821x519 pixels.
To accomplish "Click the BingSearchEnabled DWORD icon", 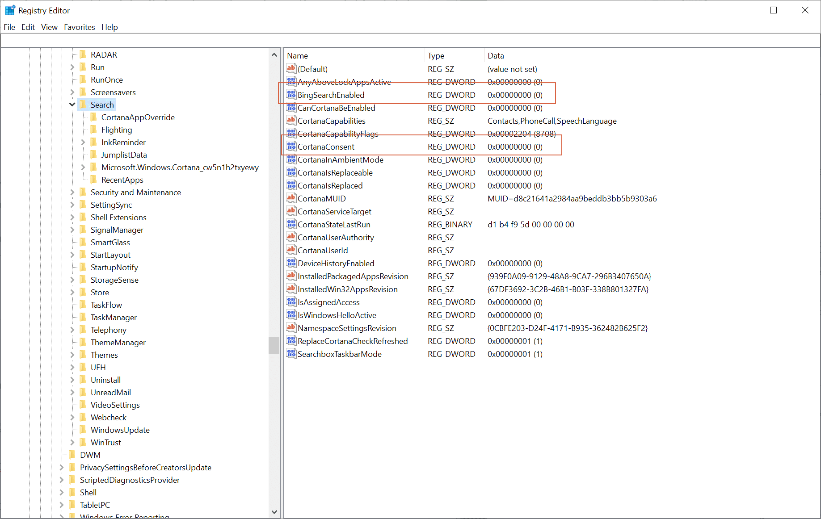I will point(291,94).
